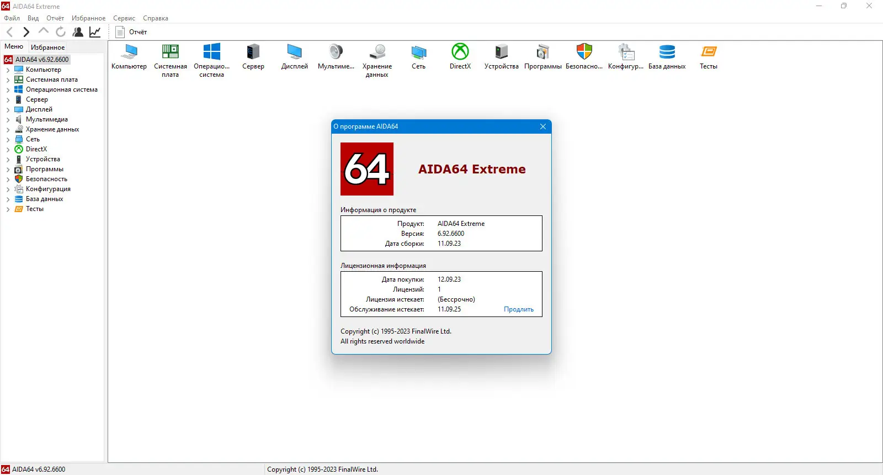Select Устройства in the sidebar tree
Image resolution: width=883 pixels, height=475 pixels.
click(x=43, y=159)
